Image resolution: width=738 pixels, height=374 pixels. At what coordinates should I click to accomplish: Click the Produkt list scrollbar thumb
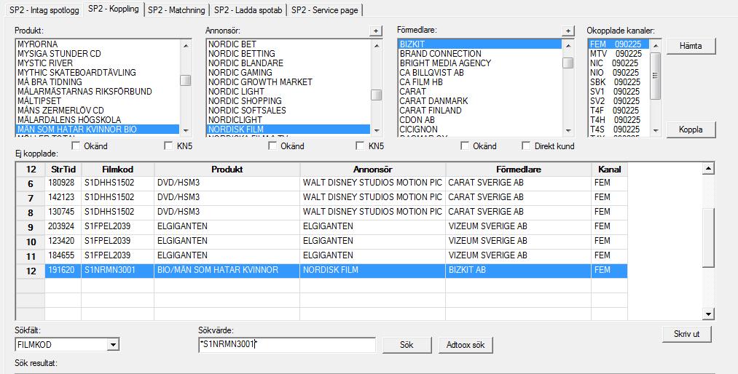click(186, 80)
